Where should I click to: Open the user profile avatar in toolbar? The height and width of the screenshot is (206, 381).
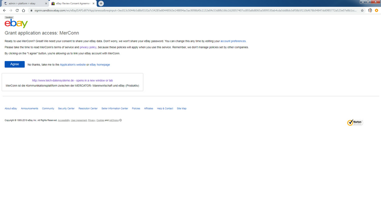370,10
